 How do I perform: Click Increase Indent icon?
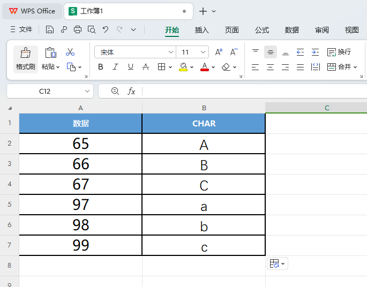pyautogui.click(x=315, y=52)
